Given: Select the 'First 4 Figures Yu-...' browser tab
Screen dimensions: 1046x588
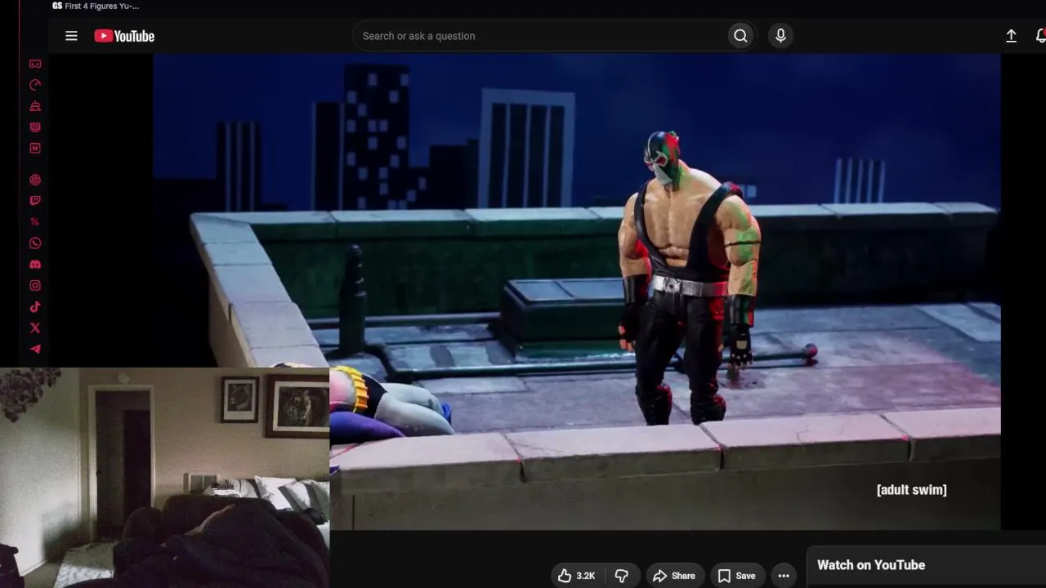Looking at the screenshot, I should tap(96, 7).
